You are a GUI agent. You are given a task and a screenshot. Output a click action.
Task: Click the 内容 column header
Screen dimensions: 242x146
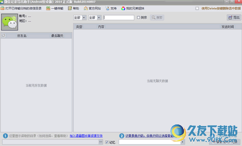[x=101, y=27]
